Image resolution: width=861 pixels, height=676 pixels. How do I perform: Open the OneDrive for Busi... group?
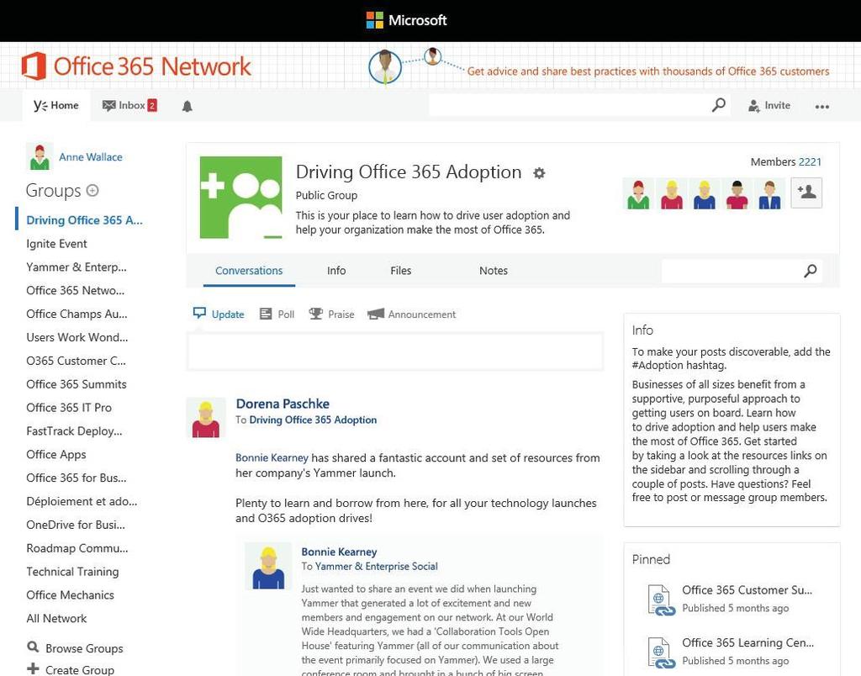(76, 525)
